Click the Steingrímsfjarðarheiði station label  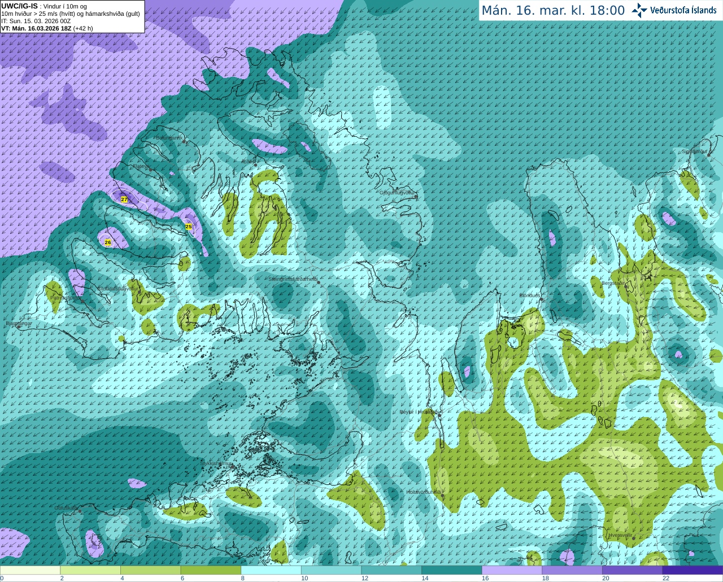[x=292, y=279]
